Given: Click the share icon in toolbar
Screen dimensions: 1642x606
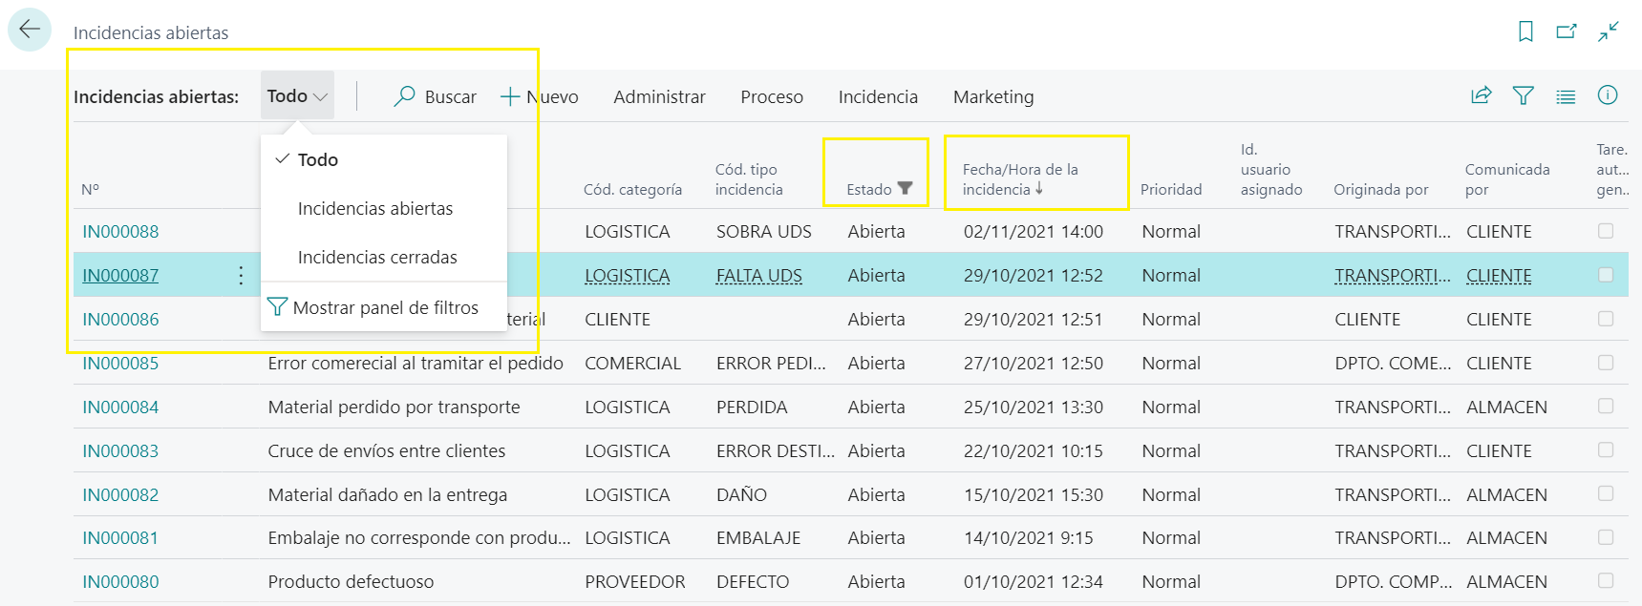Looking at the screenshot, I should point(1481,95).
